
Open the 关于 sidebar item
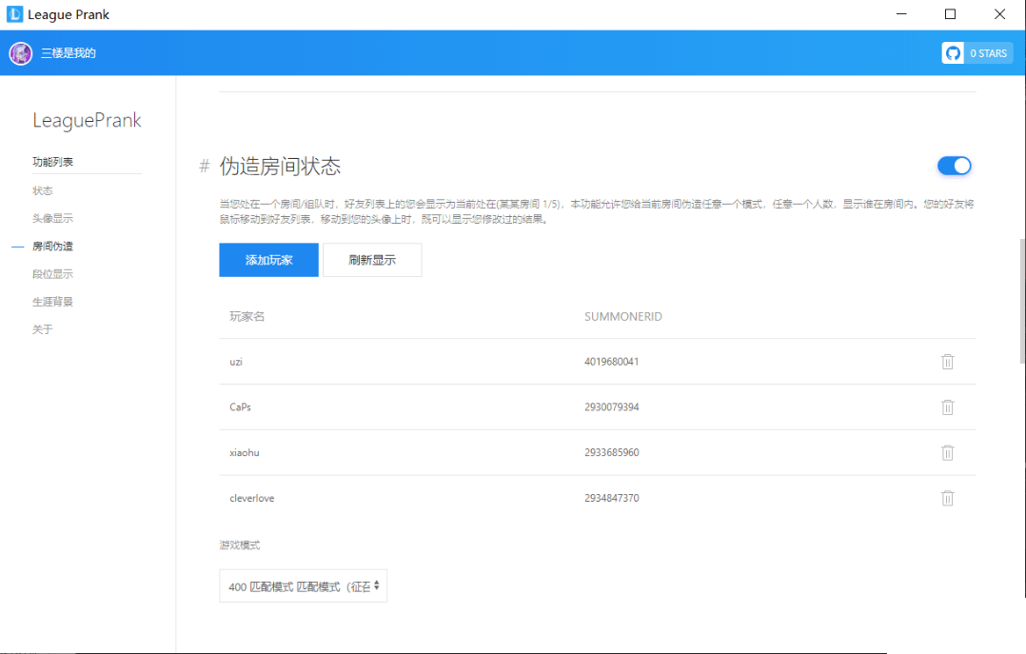click(x=43, y=329)
